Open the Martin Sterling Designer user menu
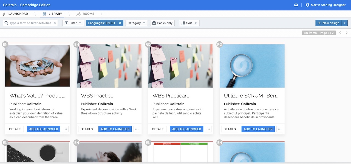Viewport: 351px width, 164px height. (x=325, y=5)
